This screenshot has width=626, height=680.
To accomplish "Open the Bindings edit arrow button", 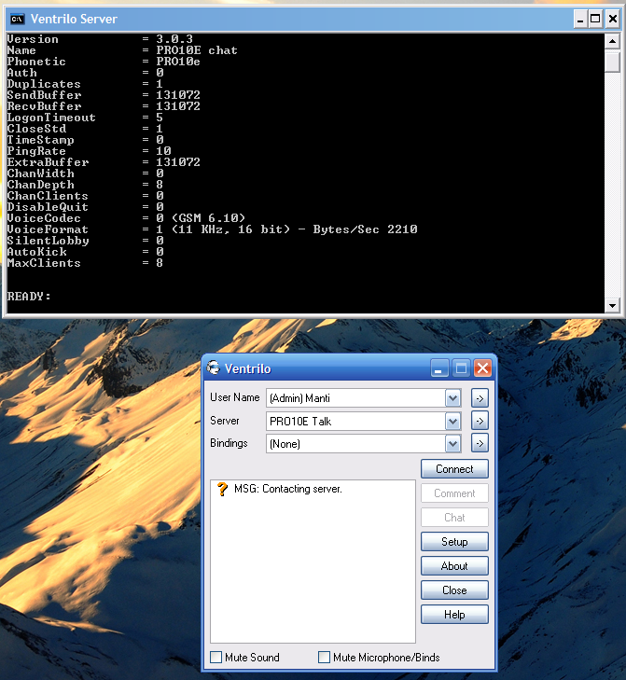I will point(480,443).
